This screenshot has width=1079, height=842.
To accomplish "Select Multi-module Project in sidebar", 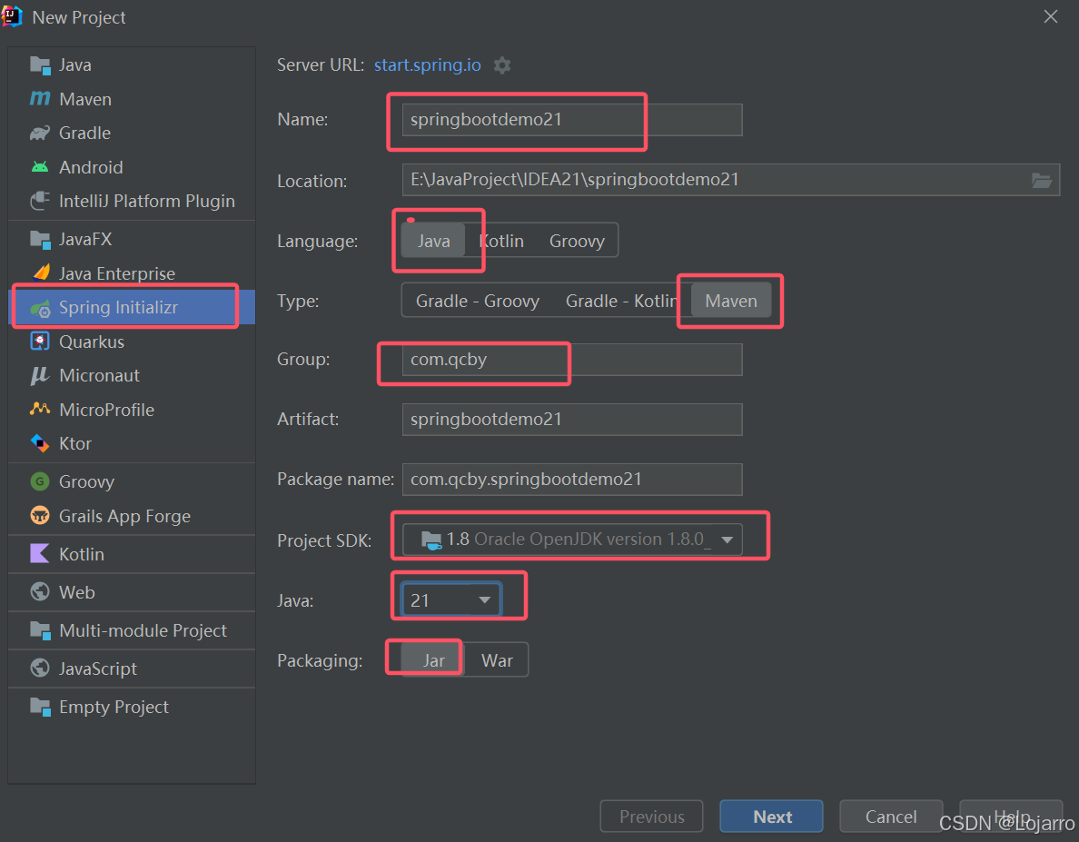I will tap(132, 630).
